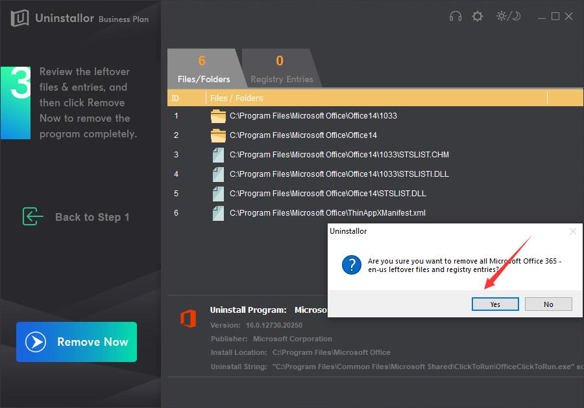This screenshot has width=584, height=408.
Task: Click the file icon for ThinAppXManifest.xml
Action: coord(218,213)
